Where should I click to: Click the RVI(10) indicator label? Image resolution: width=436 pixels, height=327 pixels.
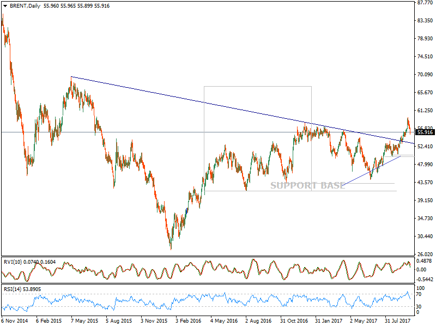point(14,262)
